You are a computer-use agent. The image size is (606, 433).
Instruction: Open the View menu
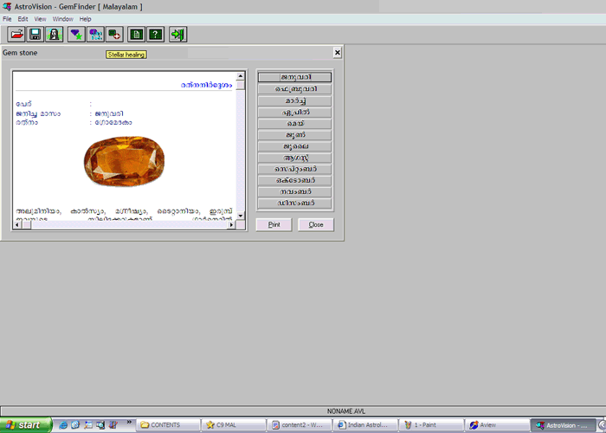click(40, 19)
